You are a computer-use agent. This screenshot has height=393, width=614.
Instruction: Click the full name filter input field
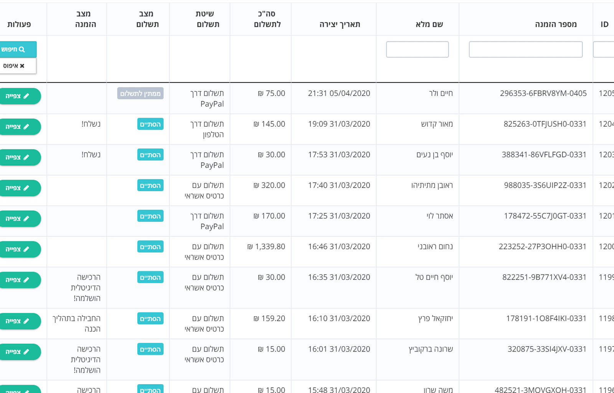(x=417, y=50)
